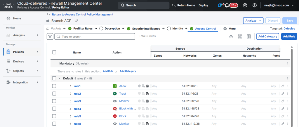Image resolution: width=299 pixels, height=127 pixels.
Task: Click the Cisco logo
Action: 8,5
